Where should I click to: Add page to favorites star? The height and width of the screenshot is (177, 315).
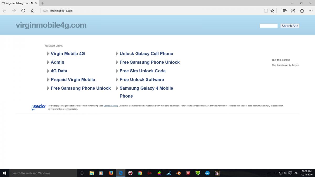coord(272,11)
